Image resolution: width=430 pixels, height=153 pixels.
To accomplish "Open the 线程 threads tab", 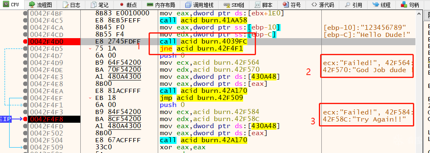I will 381,5.
